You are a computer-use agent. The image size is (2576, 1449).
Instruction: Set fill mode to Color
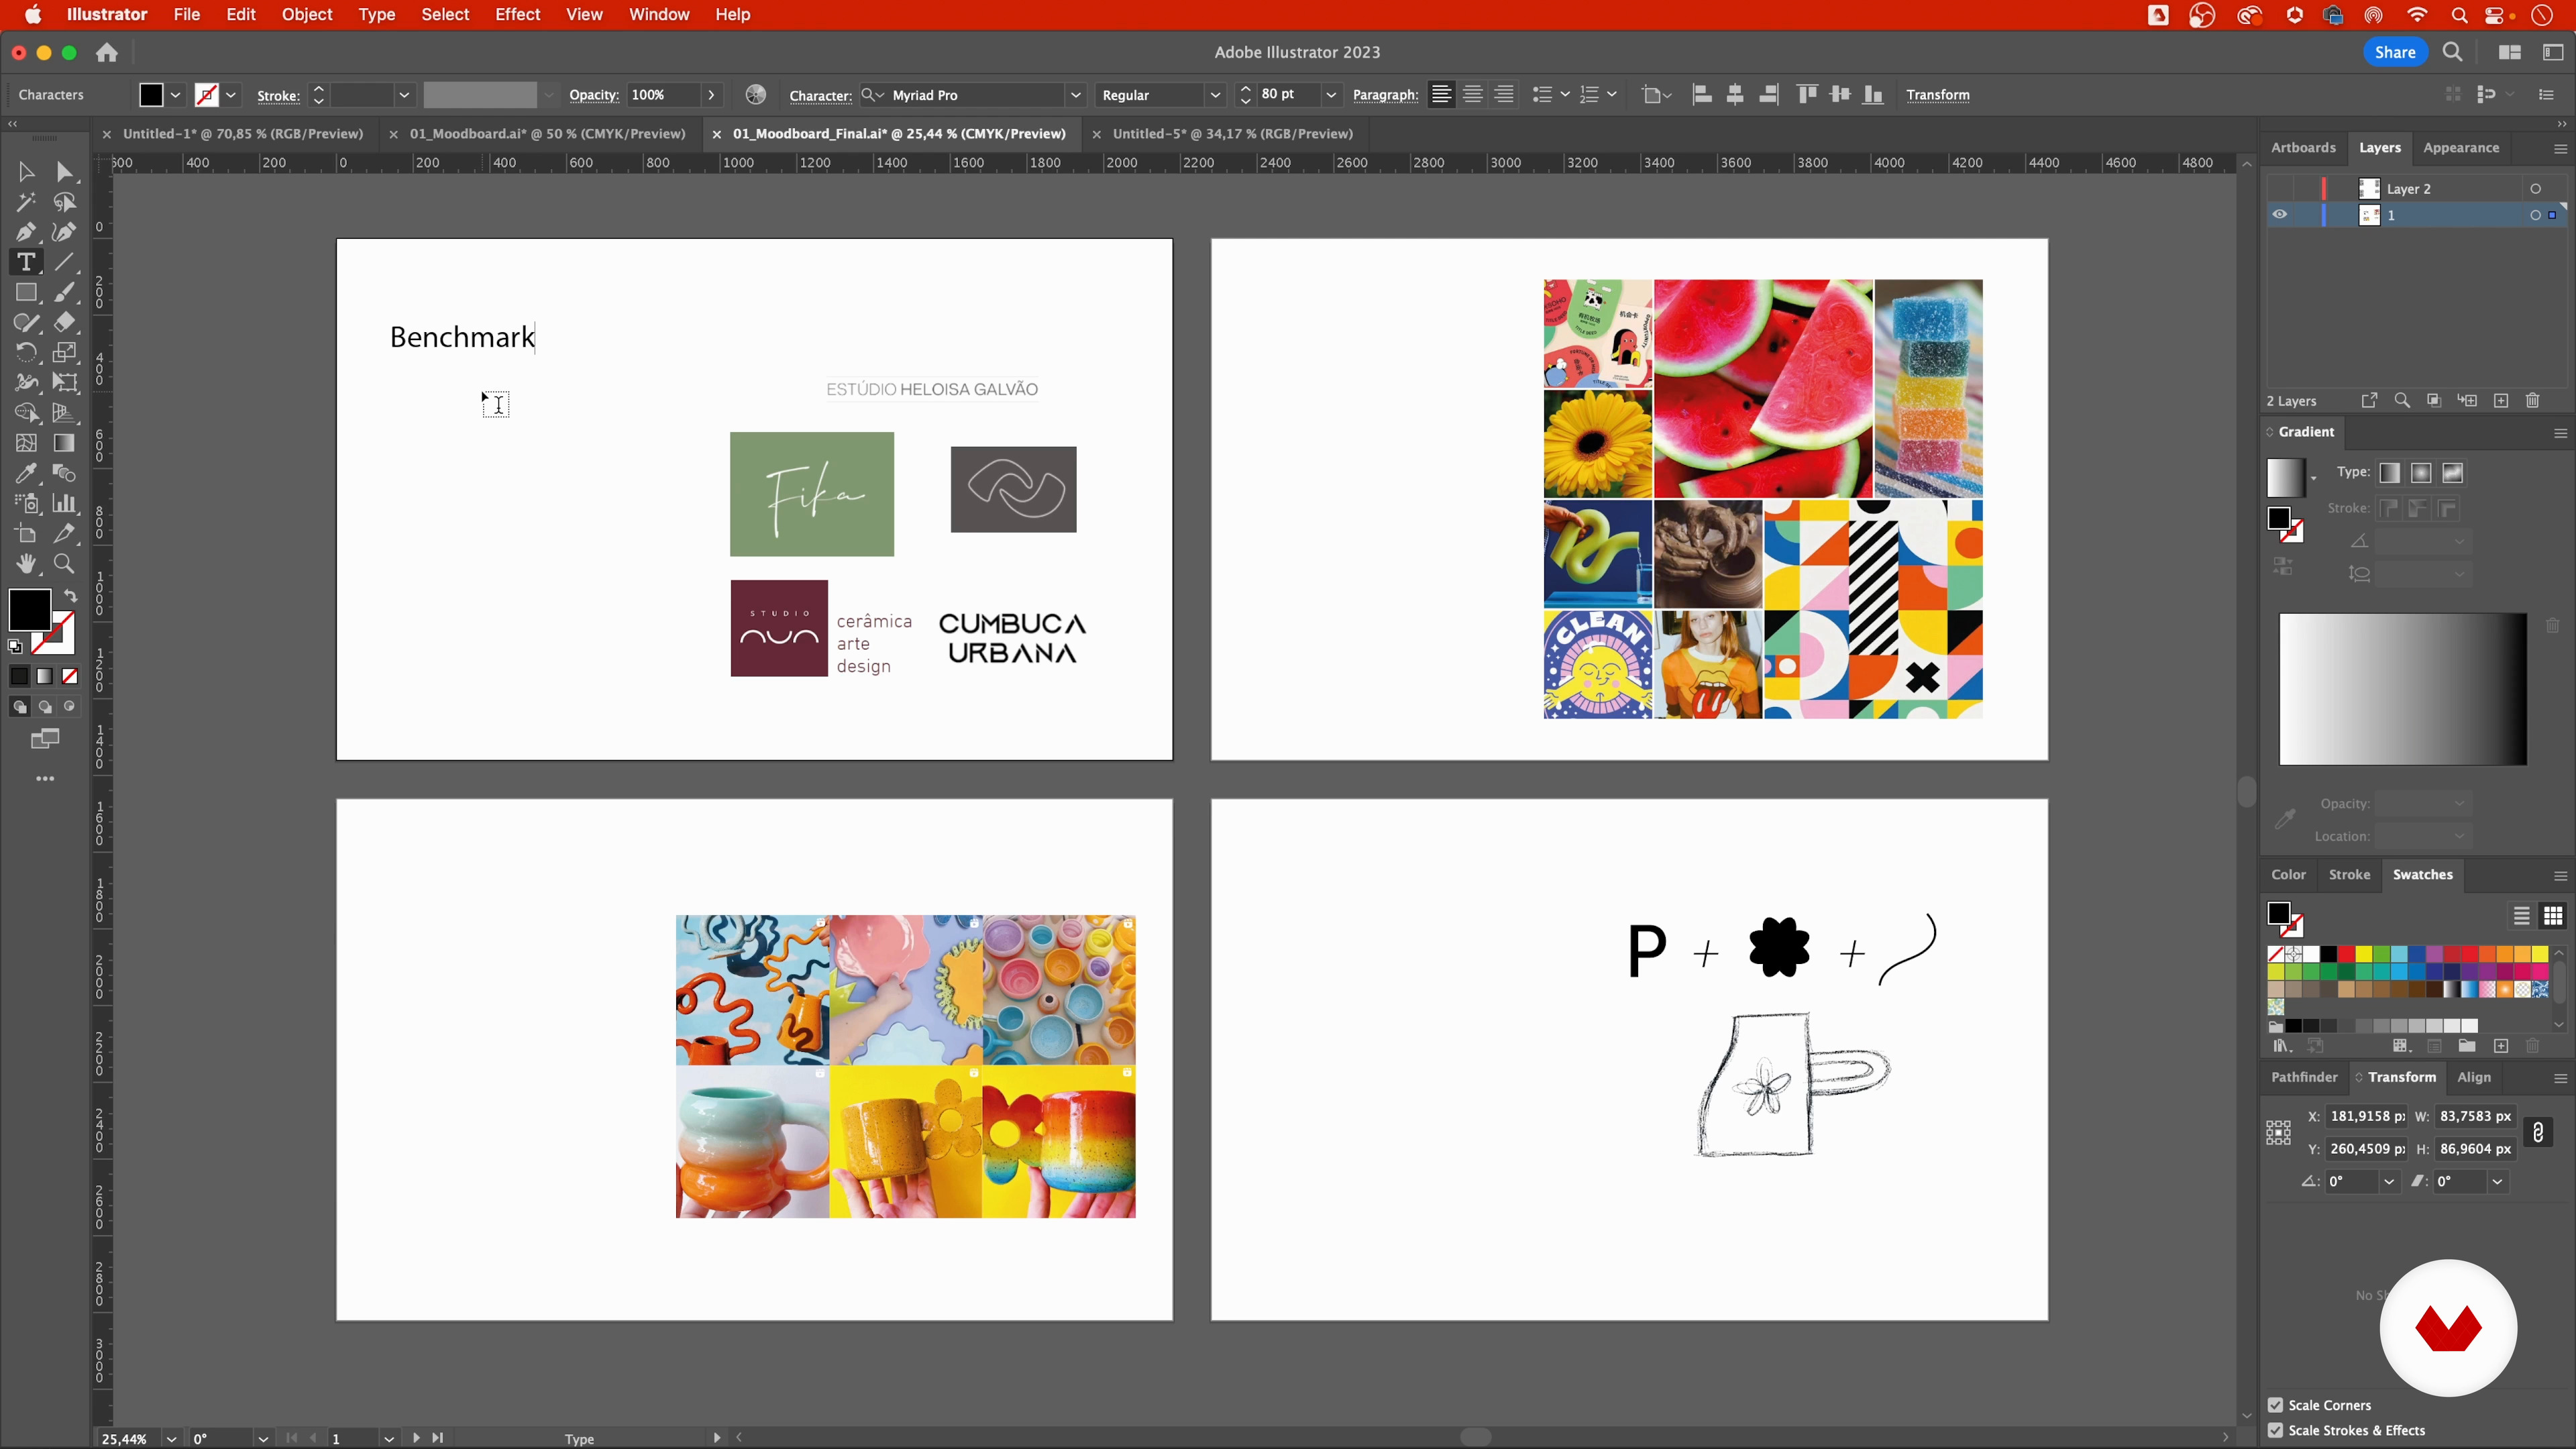(19, 677)
